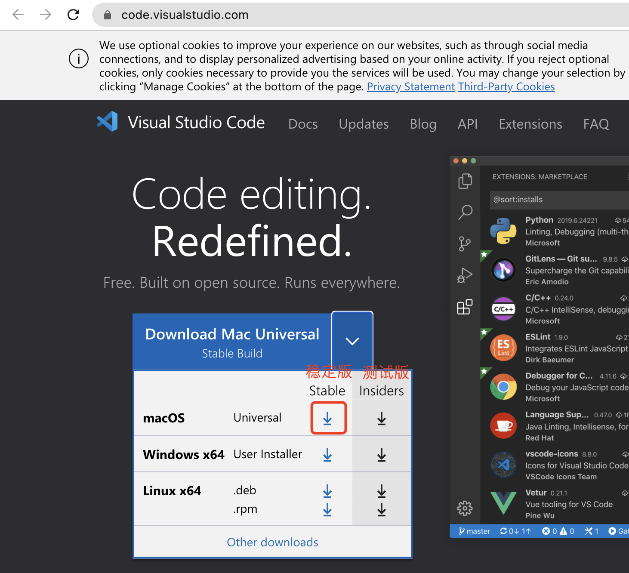Click the Search magnifier icon in preview
The width and height of the screenshot is (629, 573).
465,212
